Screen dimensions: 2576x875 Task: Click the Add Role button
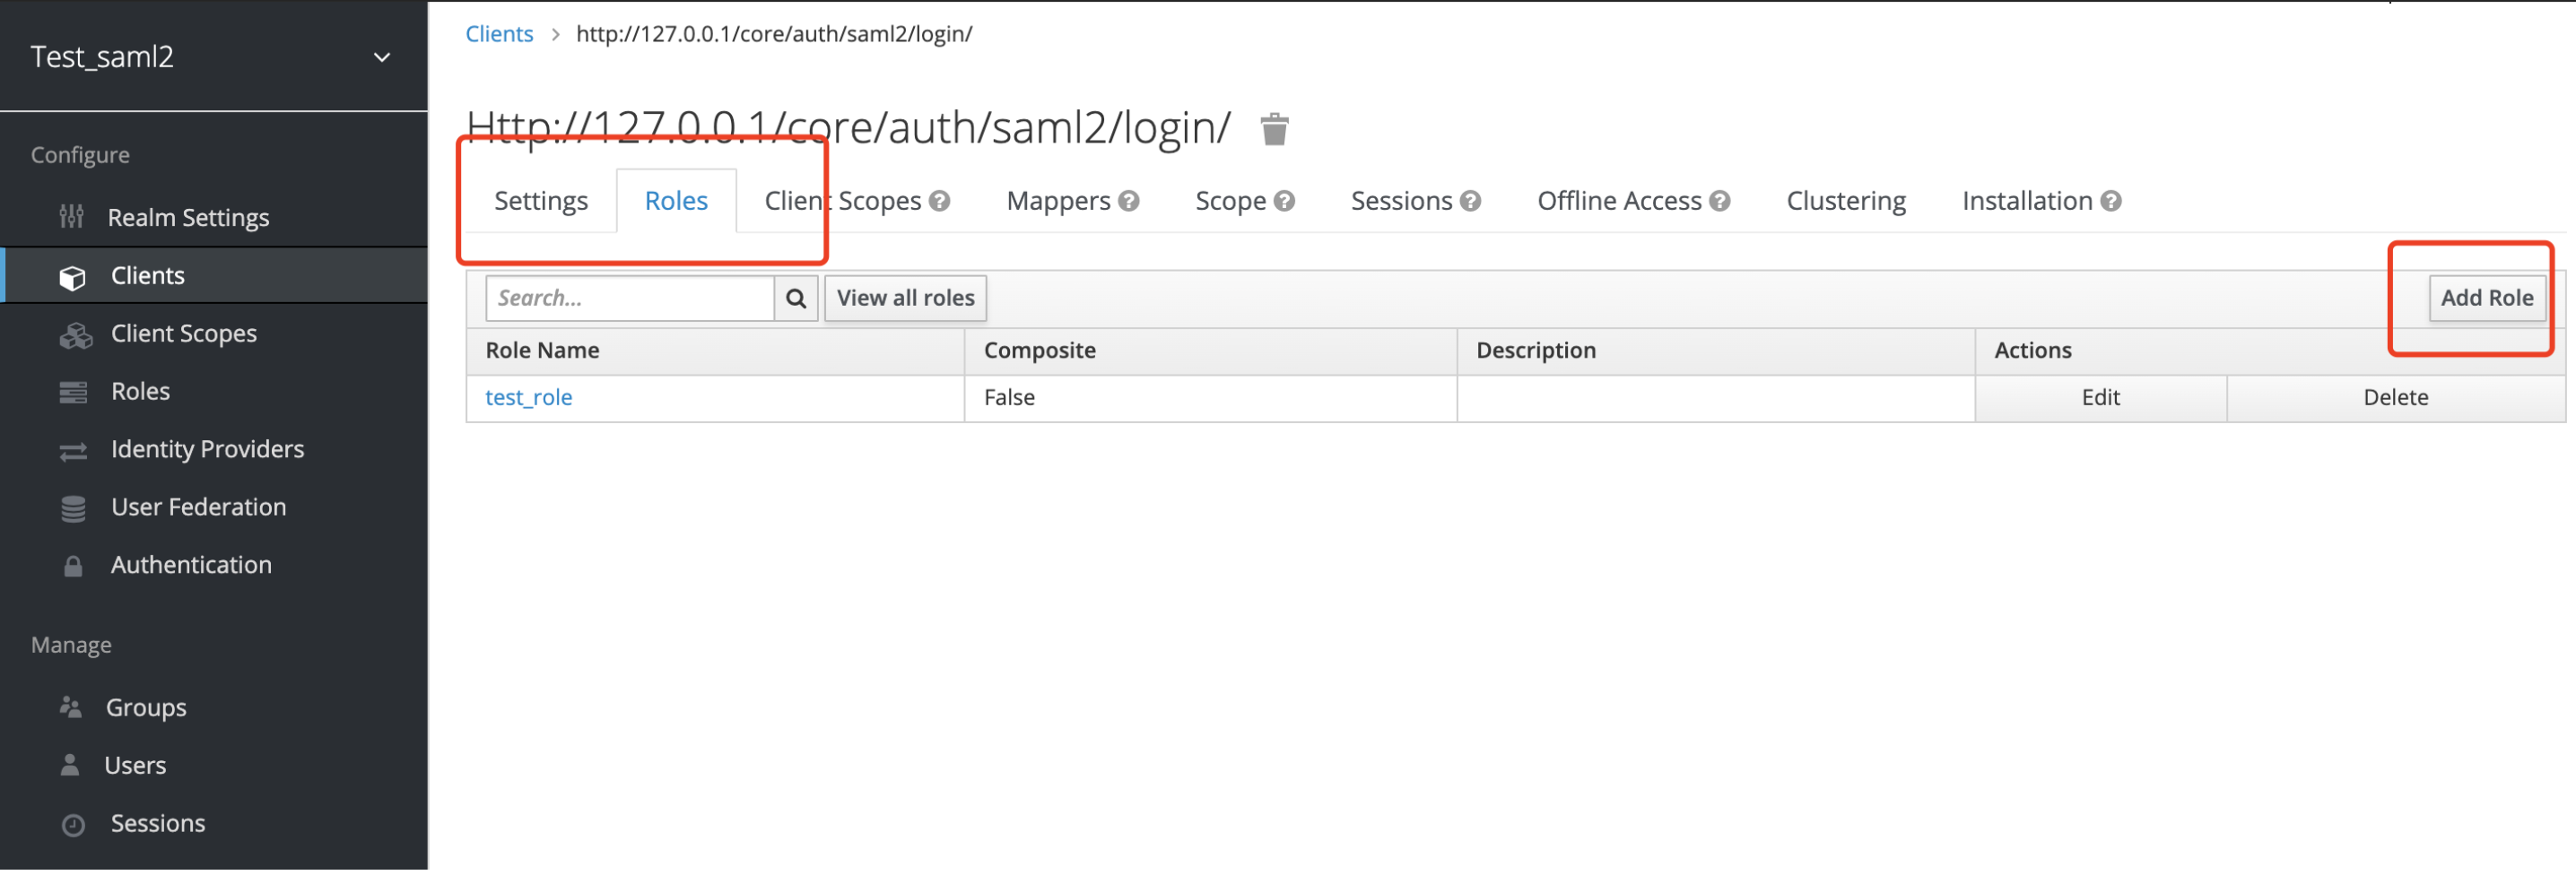[x=2488, y=297]
